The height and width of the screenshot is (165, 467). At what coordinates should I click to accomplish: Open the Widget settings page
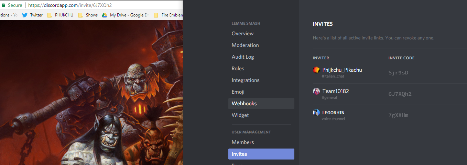(x=261, y=115)
